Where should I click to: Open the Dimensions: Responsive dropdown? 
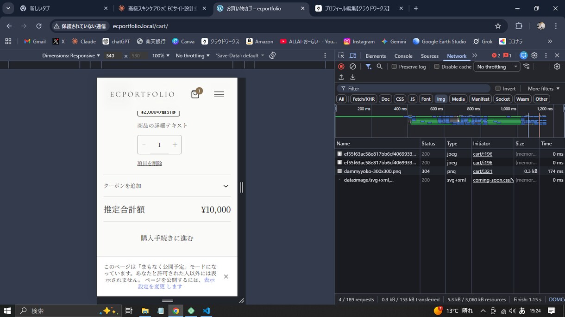click(71, 55)
